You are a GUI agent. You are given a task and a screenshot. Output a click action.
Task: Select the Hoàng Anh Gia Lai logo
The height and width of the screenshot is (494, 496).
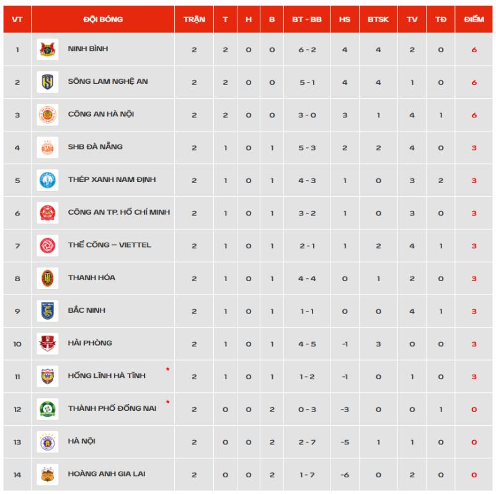click(48, 474)
